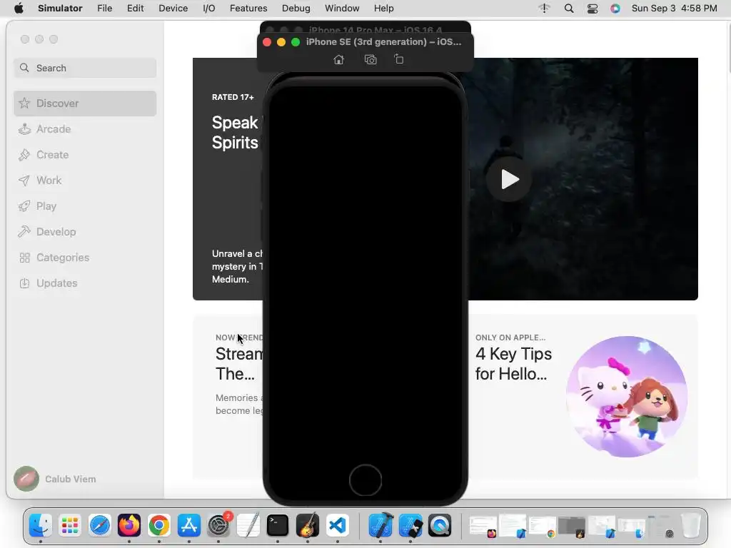The height and width of the screenshot is (548, 731).
Task: Click the iPhone SE simulator window title
Action: 383,42
